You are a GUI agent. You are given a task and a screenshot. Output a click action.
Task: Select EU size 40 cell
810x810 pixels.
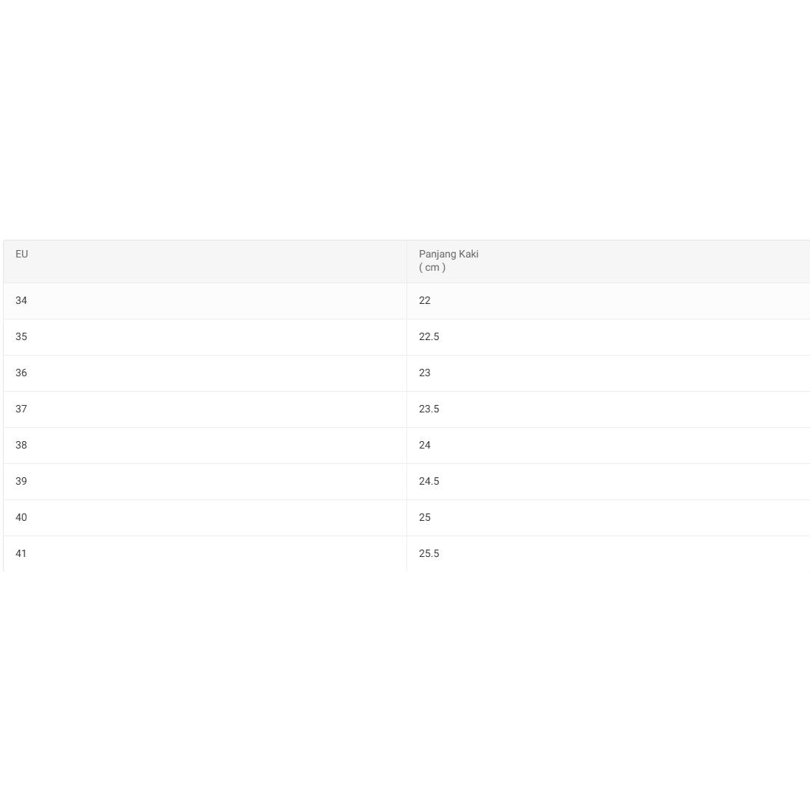[x=21, y=518]
